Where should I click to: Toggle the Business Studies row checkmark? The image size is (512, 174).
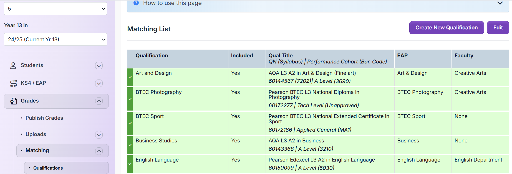130,145
